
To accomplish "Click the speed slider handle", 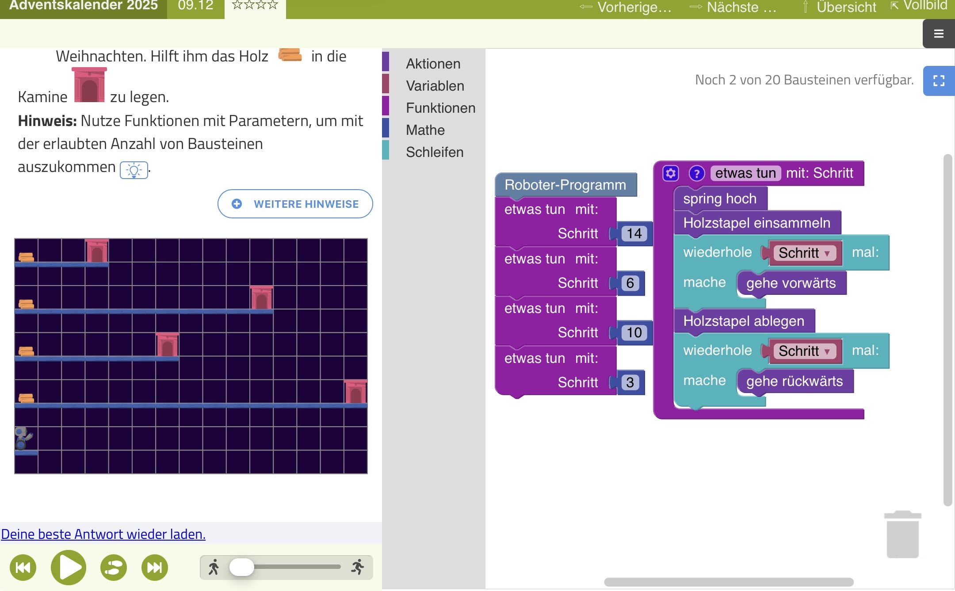I will point(241,567).
